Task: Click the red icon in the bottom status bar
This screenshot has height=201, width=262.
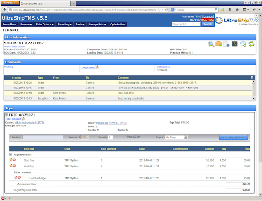Action: tap(3, 198)
